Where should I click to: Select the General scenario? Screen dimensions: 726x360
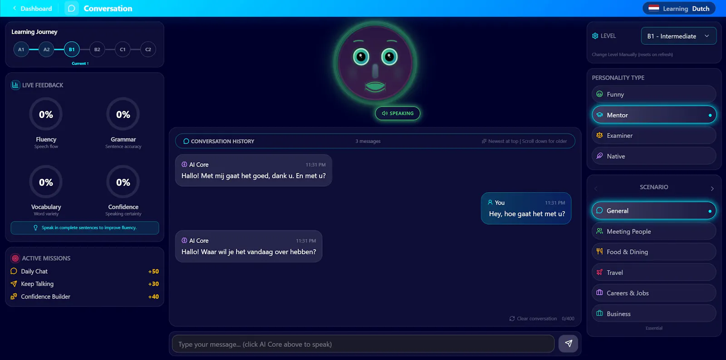tap(654, 211)
